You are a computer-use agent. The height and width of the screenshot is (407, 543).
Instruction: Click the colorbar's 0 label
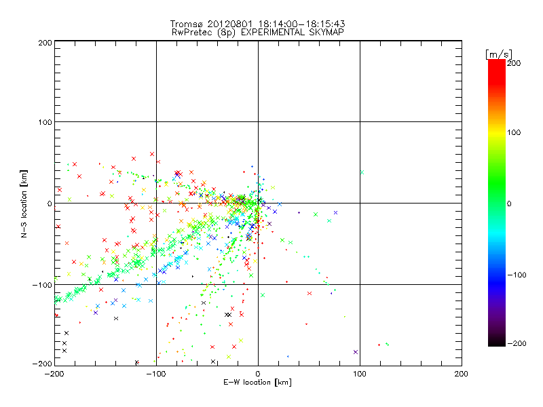509,204
